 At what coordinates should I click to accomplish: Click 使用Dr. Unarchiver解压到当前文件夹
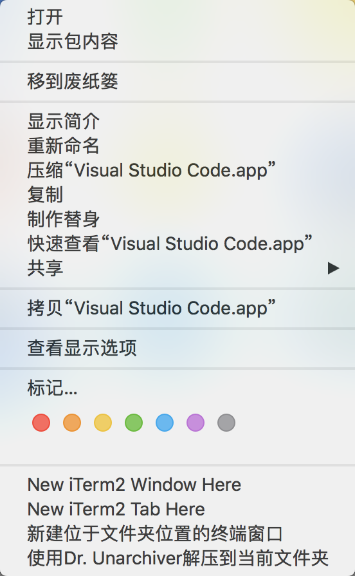point(177,559)
